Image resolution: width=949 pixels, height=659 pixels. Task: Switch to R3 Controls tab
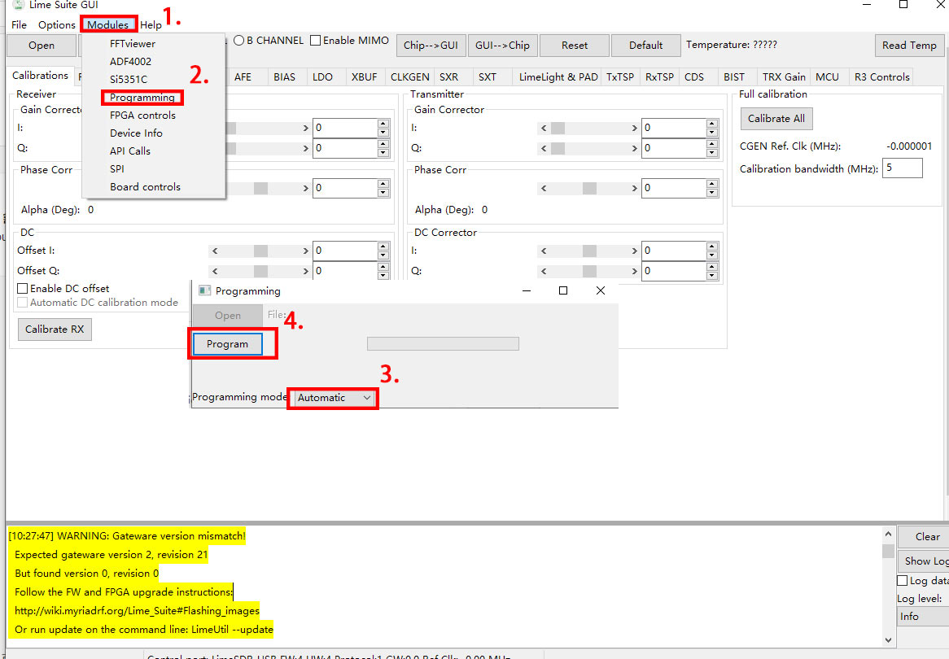[x=881, y=76]
